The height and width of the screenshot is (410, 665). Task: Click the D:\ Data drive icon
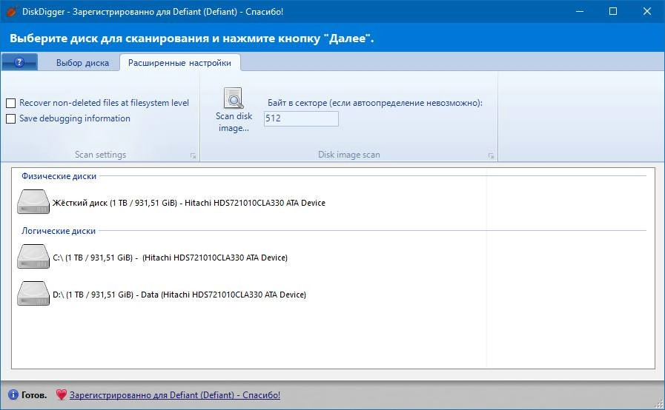pos(33,294)
